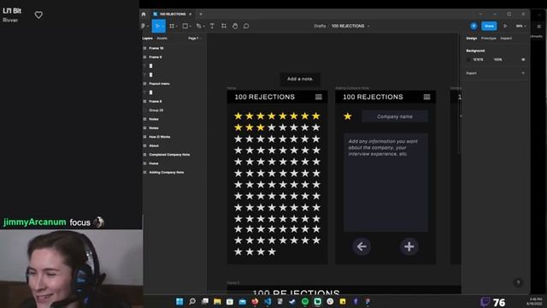The width and height of the screenshot is (547, 308).
Task: Open Frame tool options arrow
Action: (x=177, y=27)
